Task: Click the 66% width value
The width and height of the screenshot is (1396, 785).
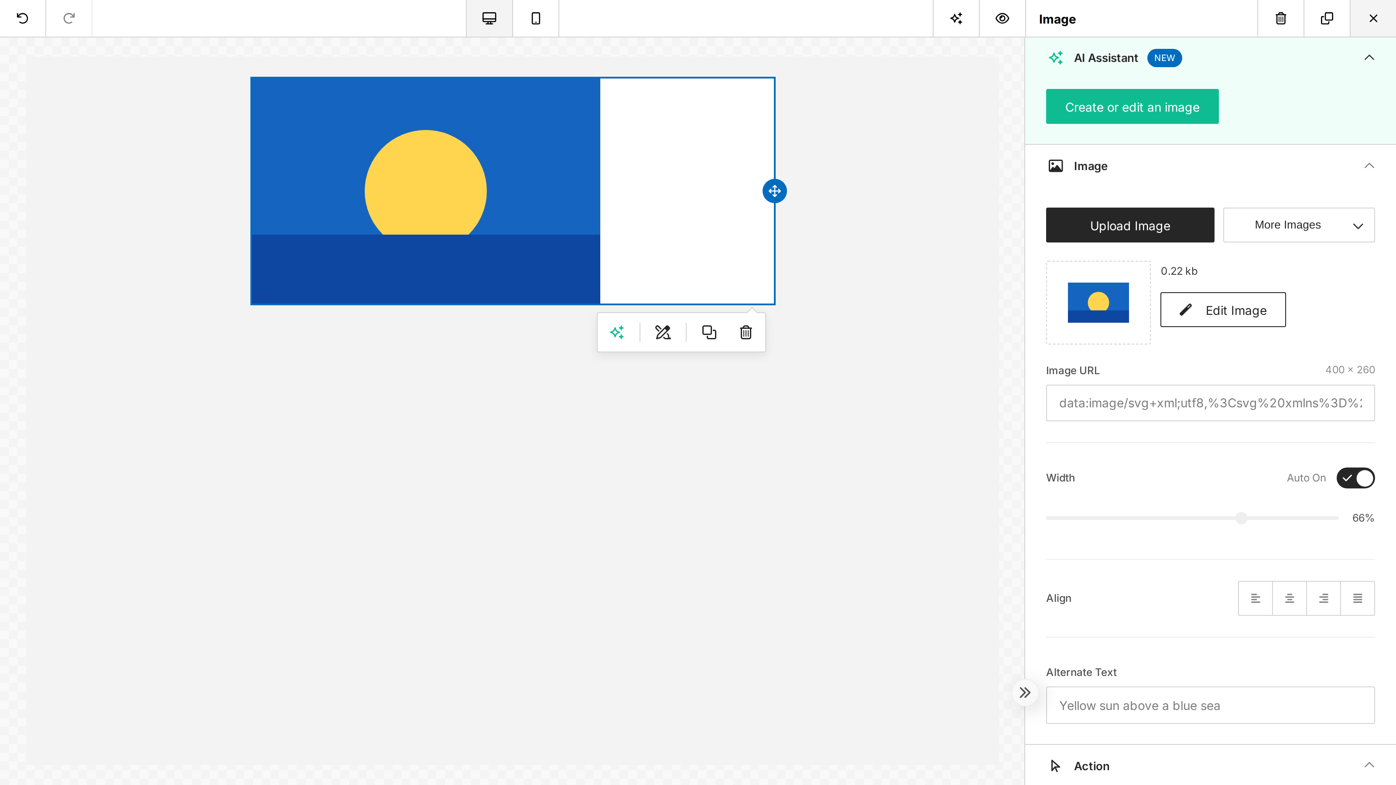Action: pos(1363,518)
